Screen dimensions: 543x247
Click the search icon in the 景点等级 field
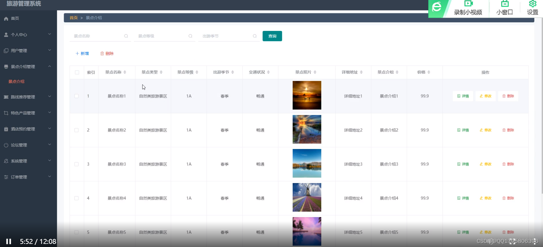coord(190,36)
